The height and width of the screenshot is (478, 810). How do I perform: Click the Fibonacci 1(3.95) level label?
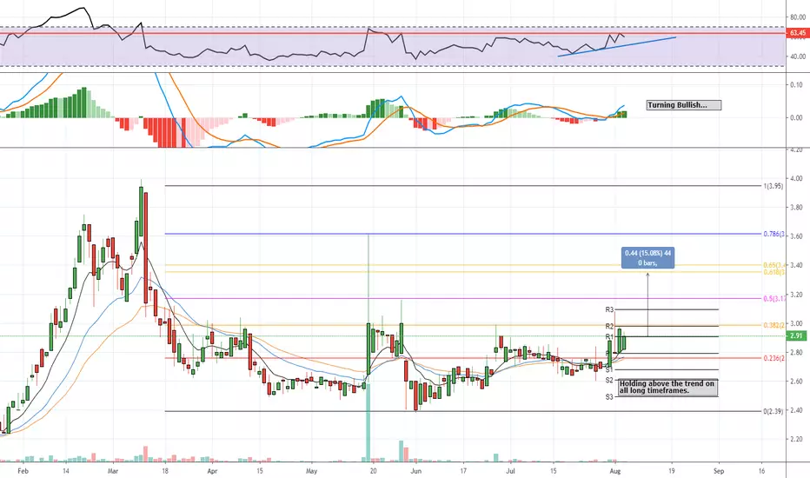773,186
